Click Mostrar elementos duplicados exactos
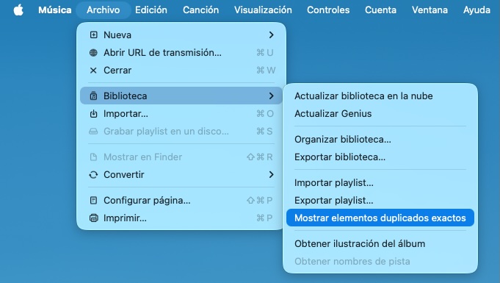 point(380,218)
